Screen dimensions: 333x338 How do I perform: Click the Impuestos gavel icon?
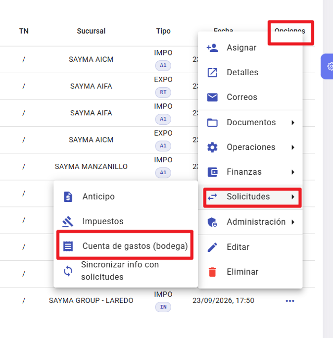[68, 221]
